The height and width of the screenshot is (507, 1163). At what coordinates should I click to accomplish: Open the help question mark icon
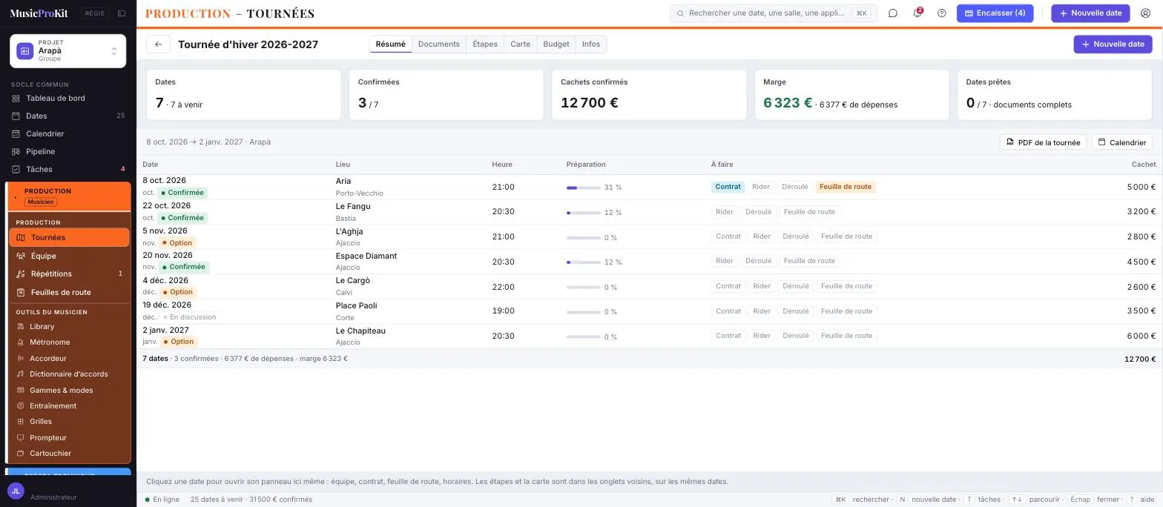point(942,13)
